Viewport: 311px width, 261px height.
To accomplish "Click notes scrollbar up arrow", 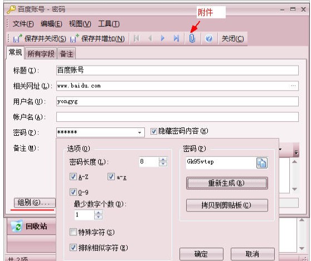I will 294,162.
